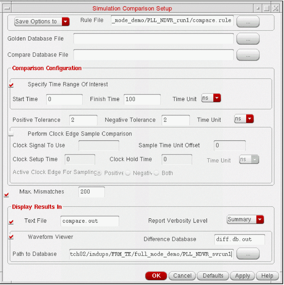The image size is (284, 285).
Task: Open the tolerance Time Unit dropdown
Action: 244,119
